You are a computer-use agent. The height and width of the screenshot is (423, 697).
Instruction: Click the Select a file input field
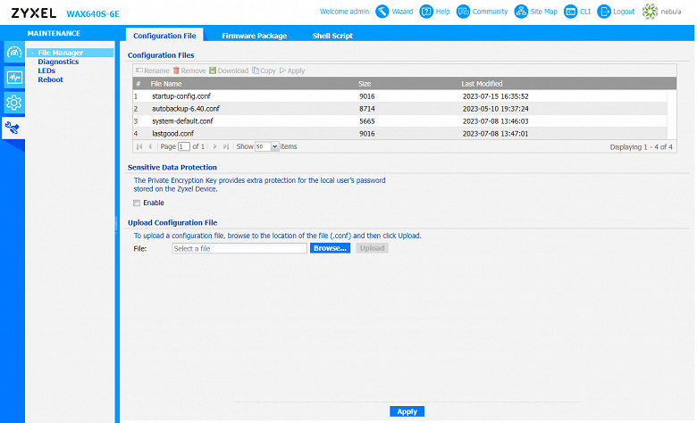click(x=239, y=249)
